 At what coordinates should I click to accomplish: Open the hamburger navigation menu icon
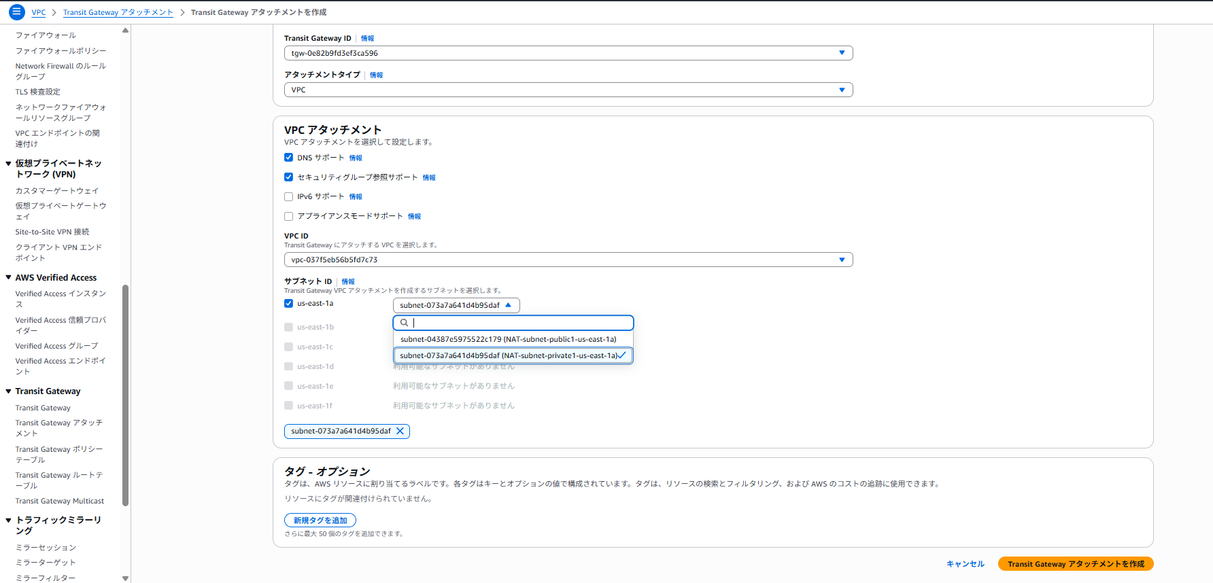tap(16, 12)
